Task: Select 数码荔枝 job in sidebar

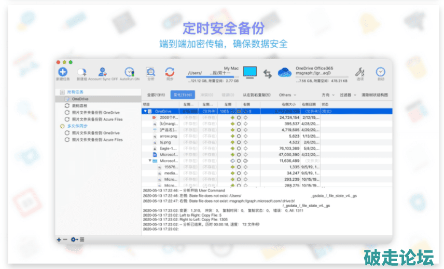Action: pos(98,106)
